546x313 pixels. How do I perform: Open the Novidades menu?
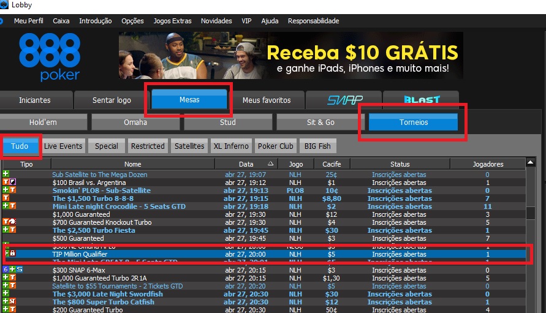pos(216,21)
